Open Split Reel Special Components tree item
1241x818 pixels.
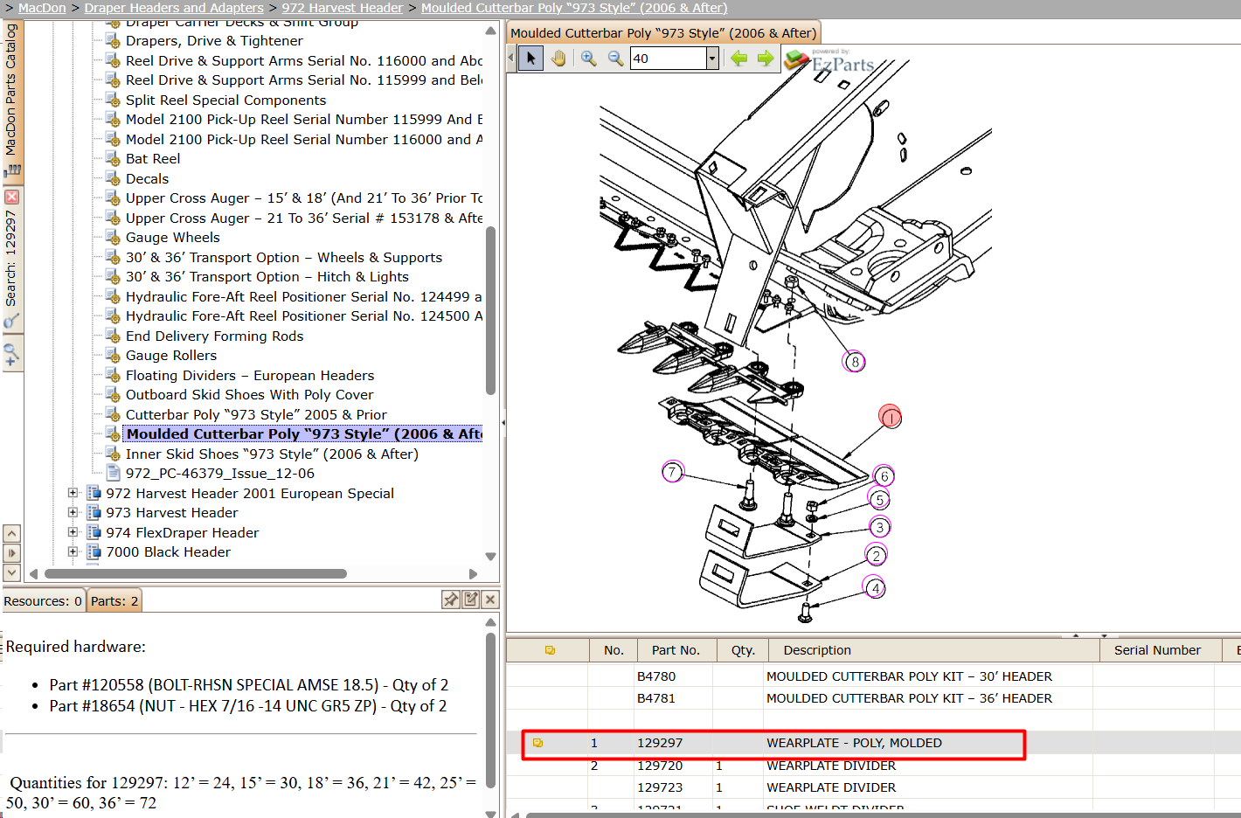tap(225, 101)
